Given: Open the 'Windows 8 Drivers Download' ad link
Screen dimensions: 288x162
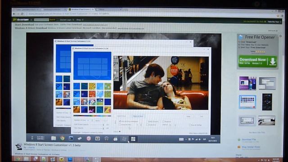Looking at the screenshot, I should tap(31, 28).
